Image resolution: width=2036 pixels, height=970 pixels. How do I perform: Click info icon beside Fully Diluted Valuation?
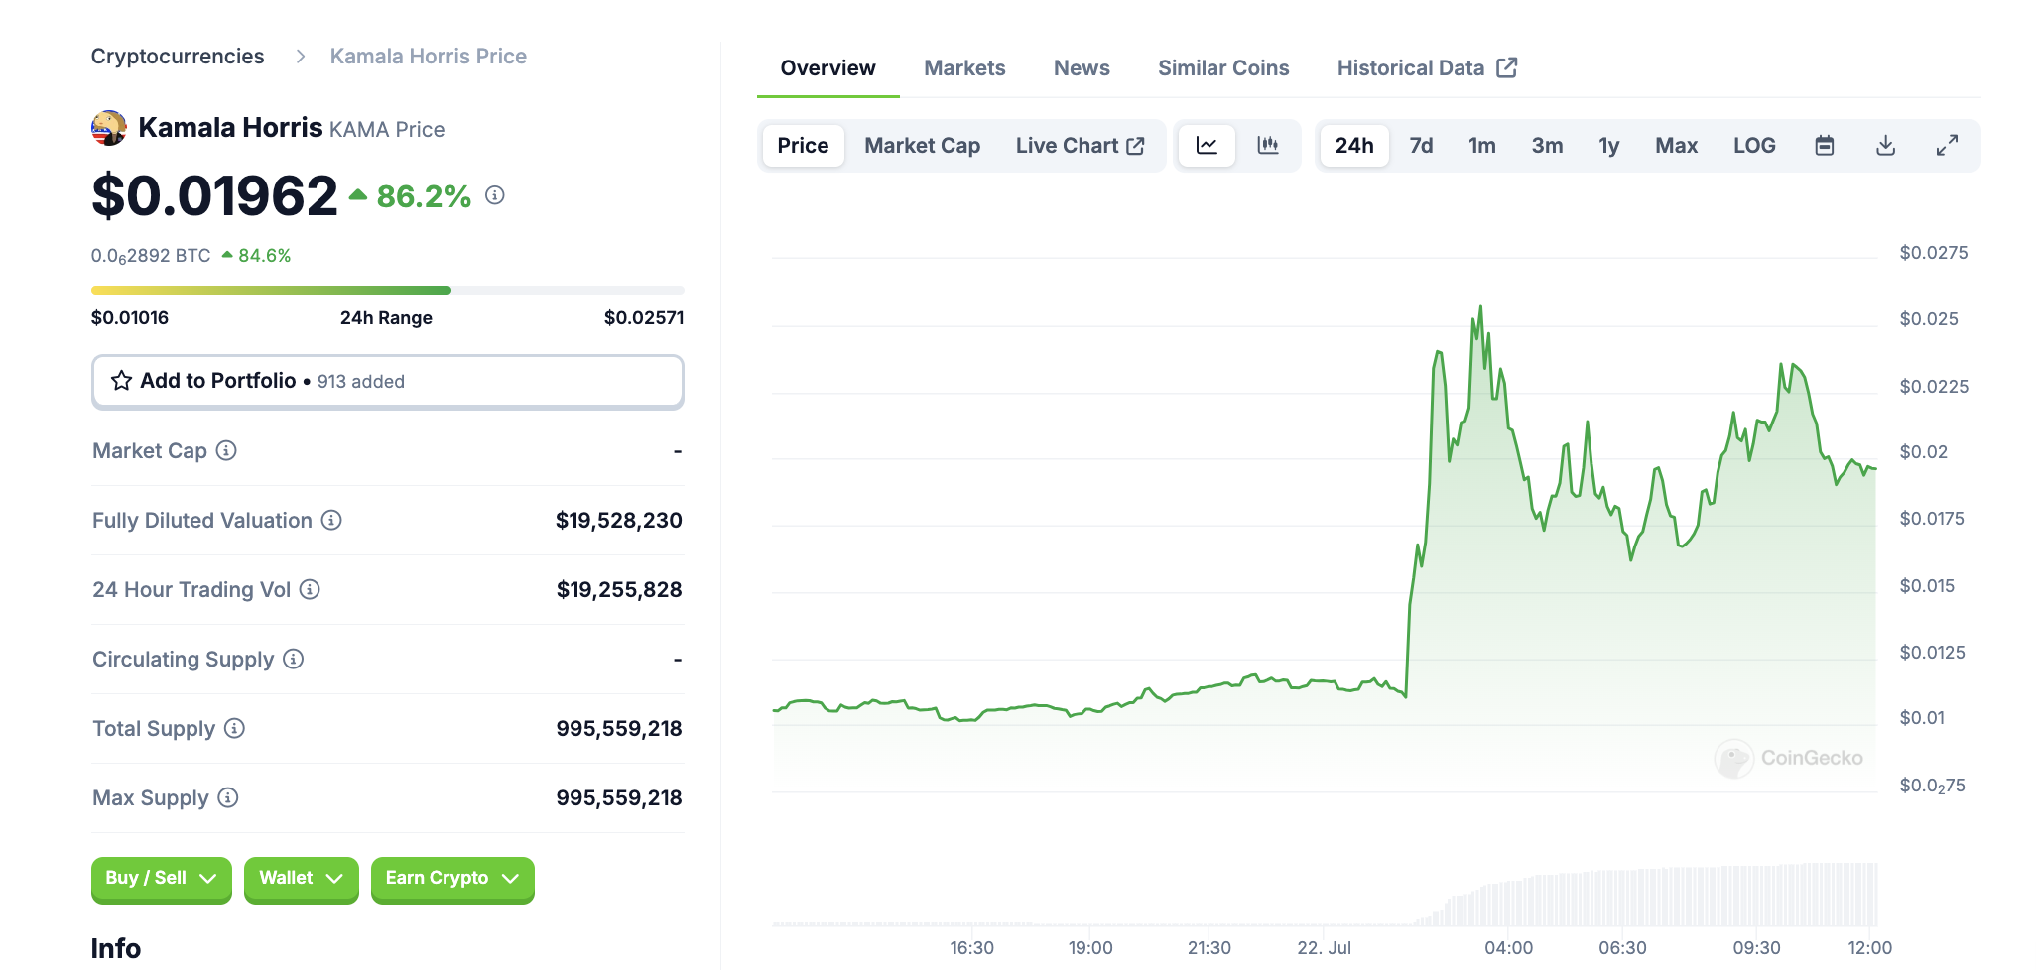coord(331,521)
